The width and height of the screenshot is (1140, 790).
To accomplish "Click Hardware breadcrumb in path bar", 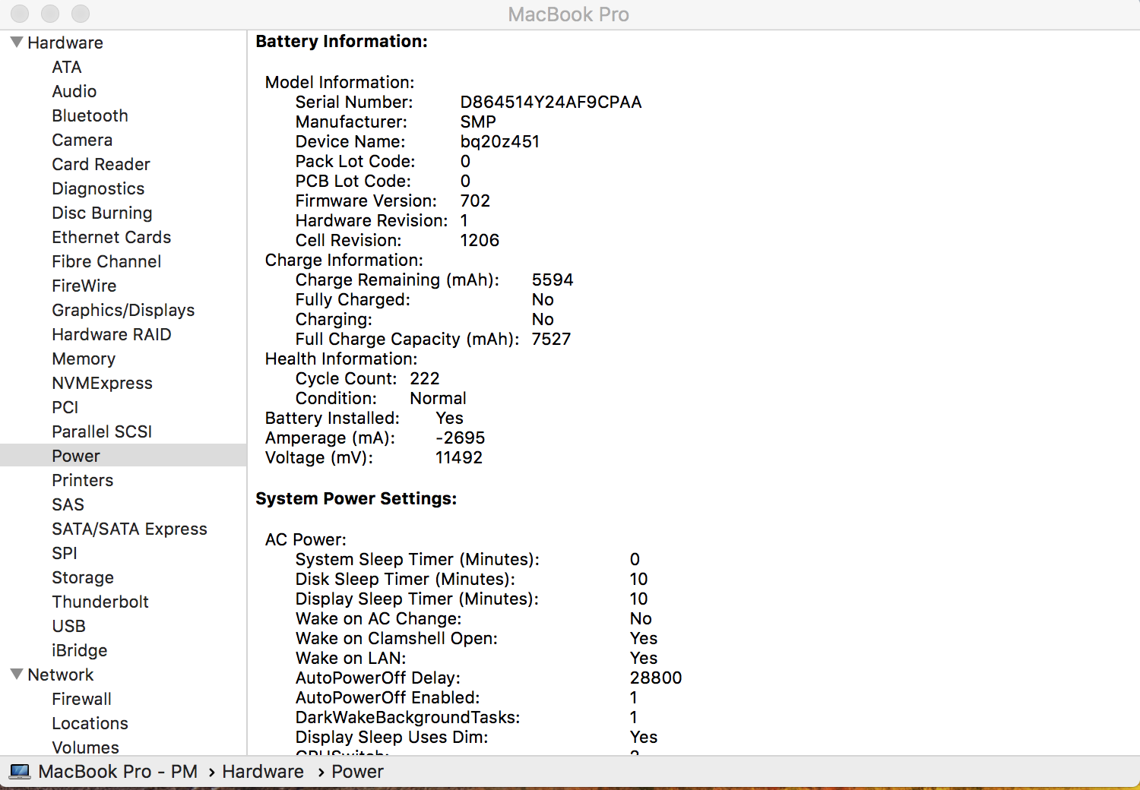I will click(263, 772).
